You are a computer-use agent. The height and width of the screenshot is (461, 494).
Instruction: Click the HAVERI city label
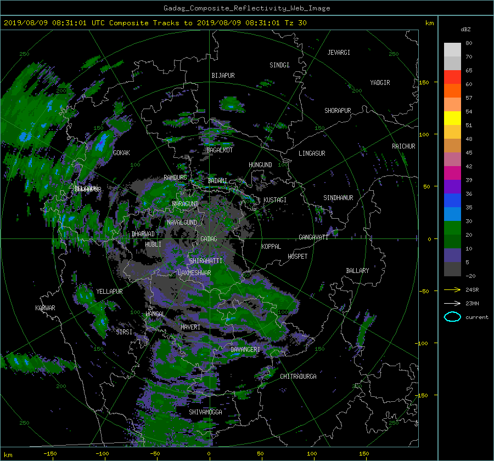click(x=190, y=327)
